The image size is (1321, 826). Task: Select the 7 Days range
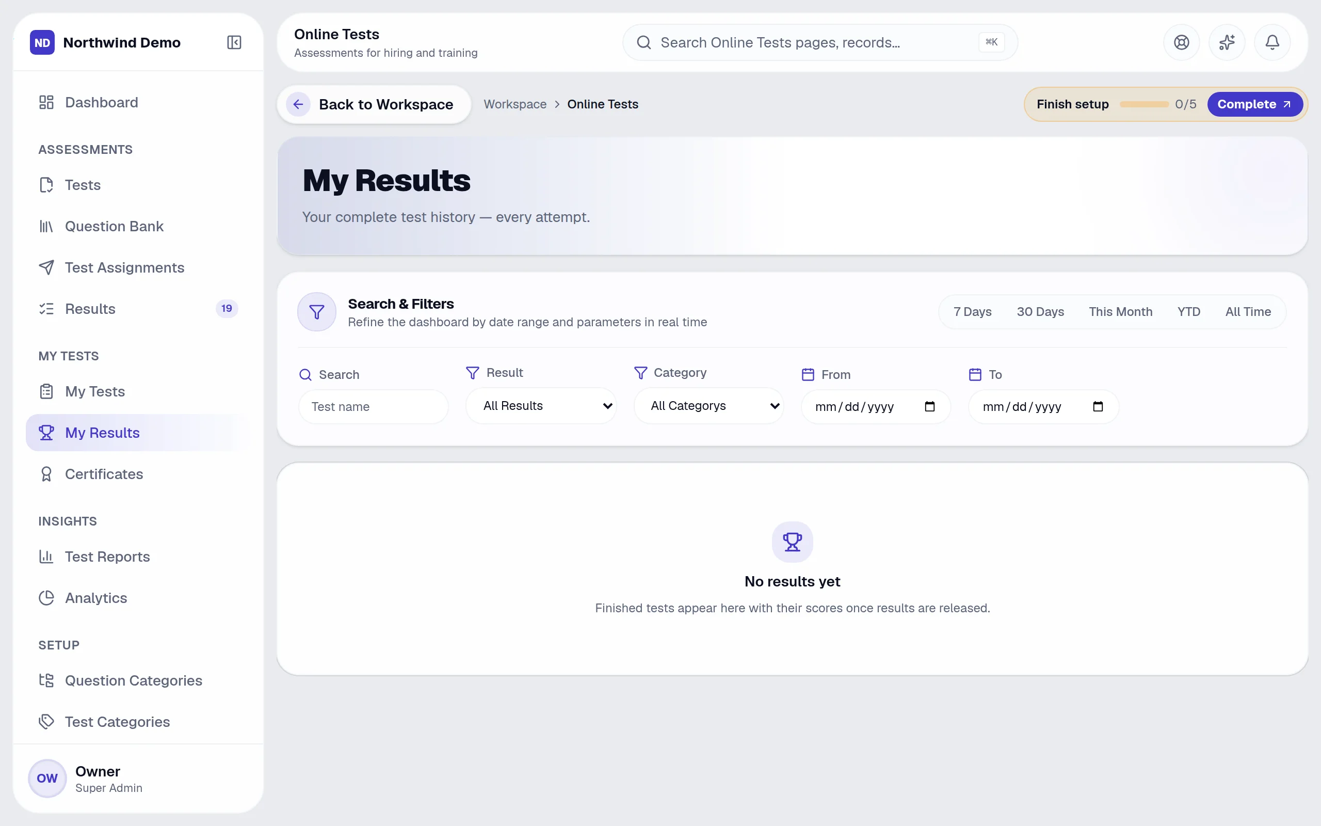[972, 312]
